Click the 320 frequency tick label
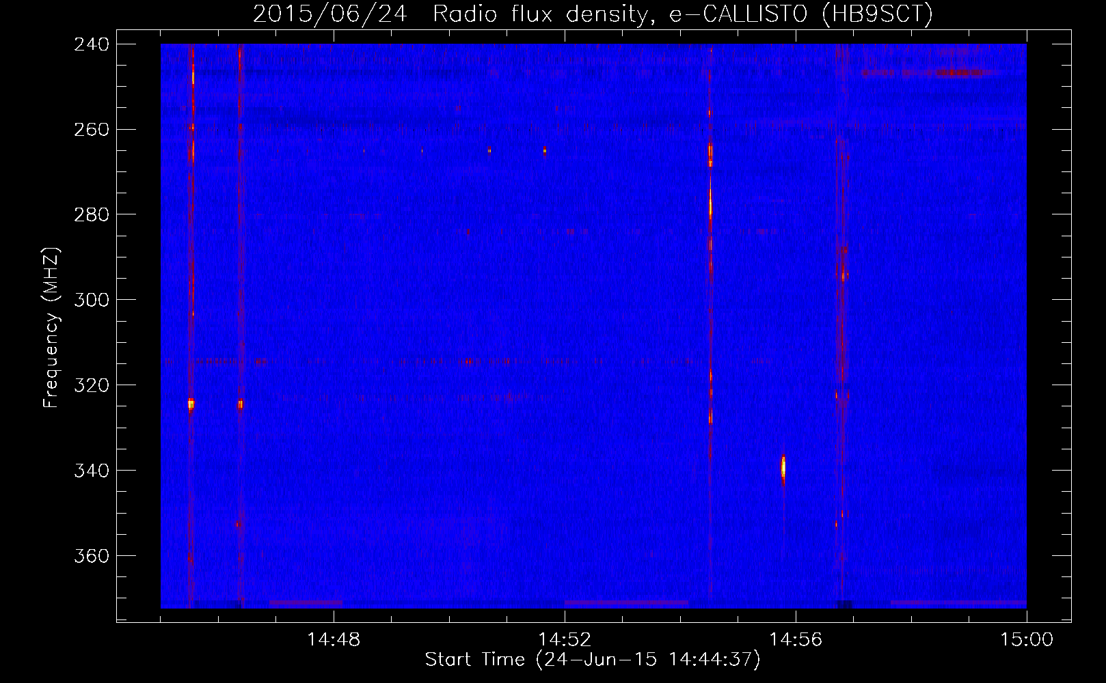1106x683 pixels. point(92,386)
